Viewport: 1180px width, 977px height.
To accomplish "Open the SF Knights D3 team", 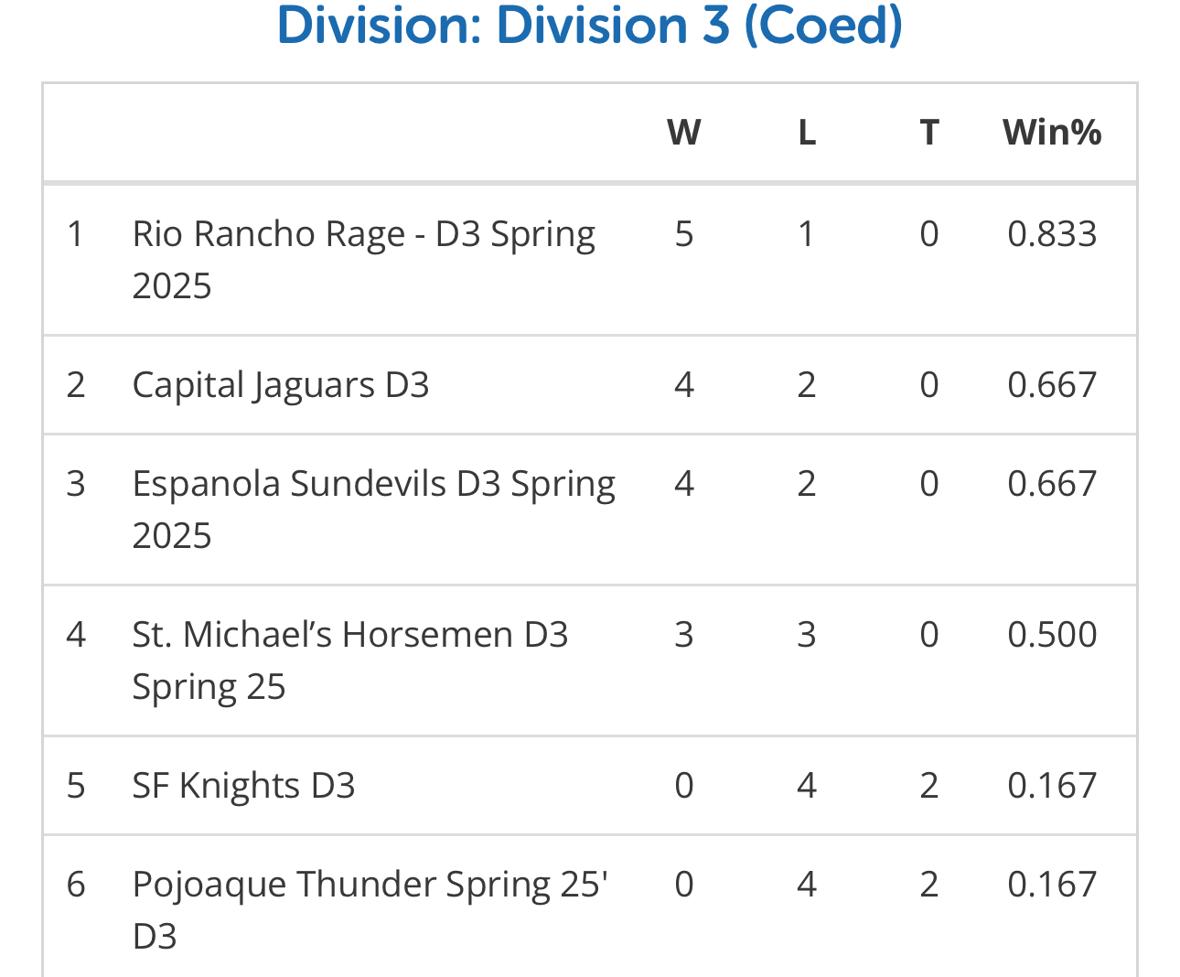I will [x=243, y=786].
